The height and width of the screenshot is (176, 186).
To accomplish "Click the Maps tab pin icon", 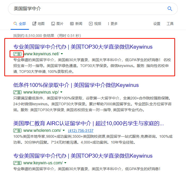I will point(34,24).
